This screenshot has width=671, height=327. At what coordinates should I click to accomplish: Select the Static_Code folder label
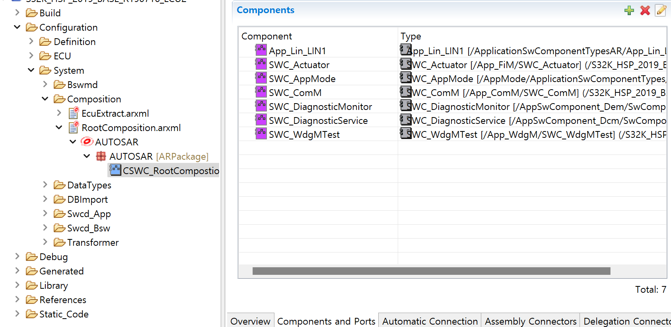pyautogui.click(x=64, y=314)
